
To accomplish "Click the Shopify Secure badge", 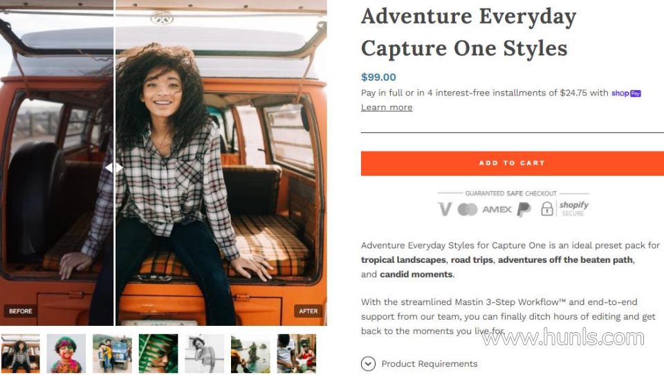I will [x=574, y=208].
